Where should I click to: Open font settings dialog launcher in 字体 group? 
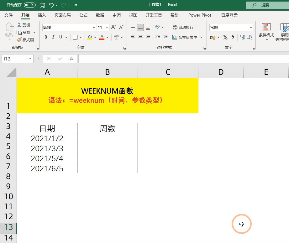(x=124, y=48)
